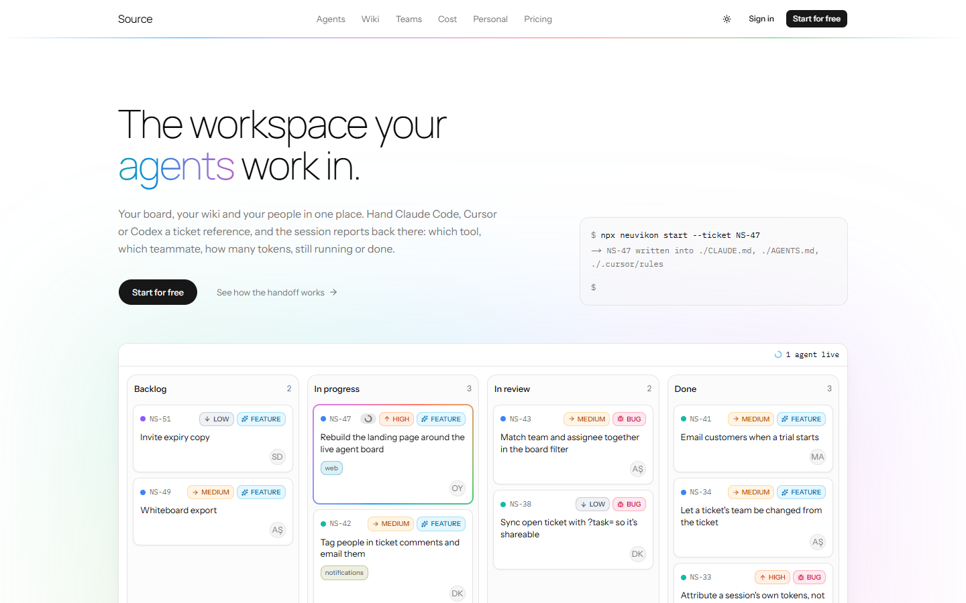Click the HIGH badge on NS-33

tap(772, 577)
